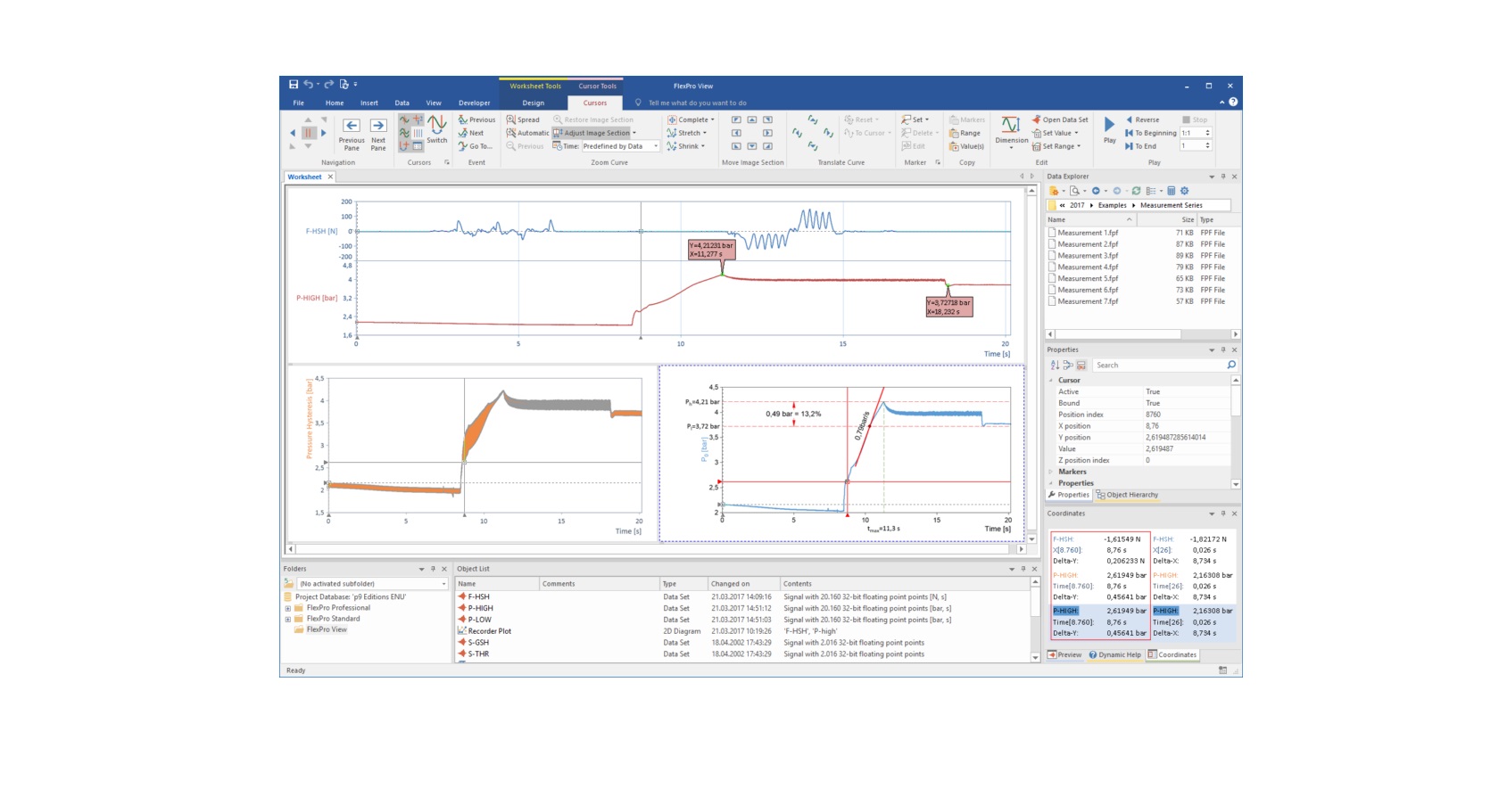The width and height of the screenshot is (1499, 789).
Task: Open the Time zoom combo box
Action: (x=620, y=146)
